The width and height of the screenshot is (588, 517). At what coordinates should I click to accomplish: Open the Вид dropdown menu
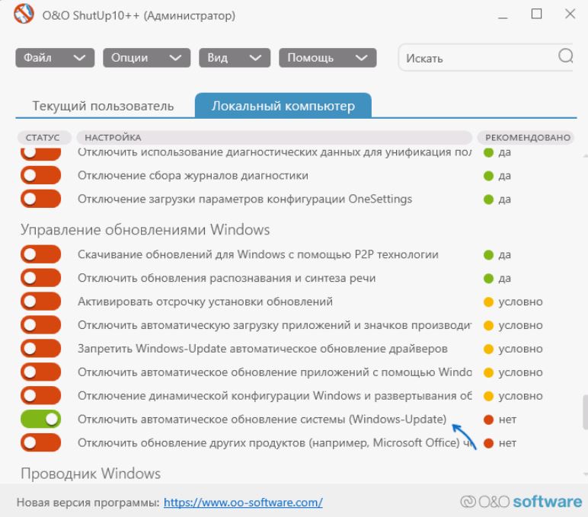(235, 59)
